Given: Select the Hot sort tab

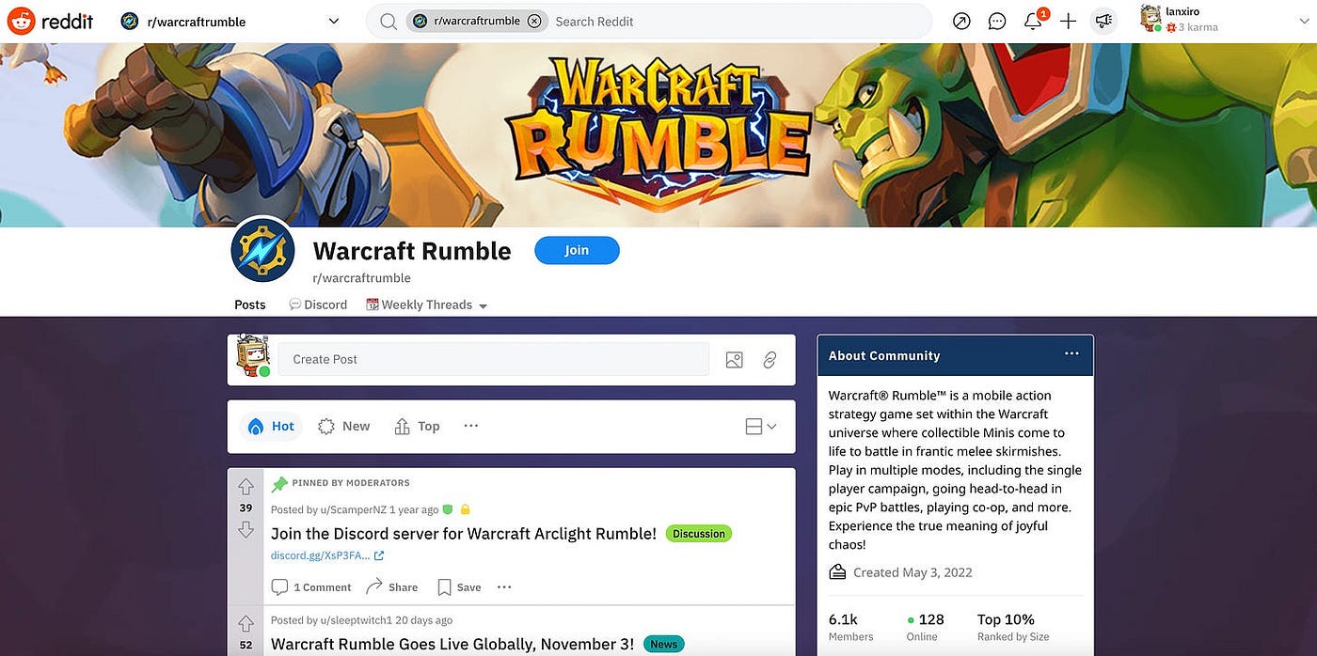Looking at the screenshot, I should 271,427.
